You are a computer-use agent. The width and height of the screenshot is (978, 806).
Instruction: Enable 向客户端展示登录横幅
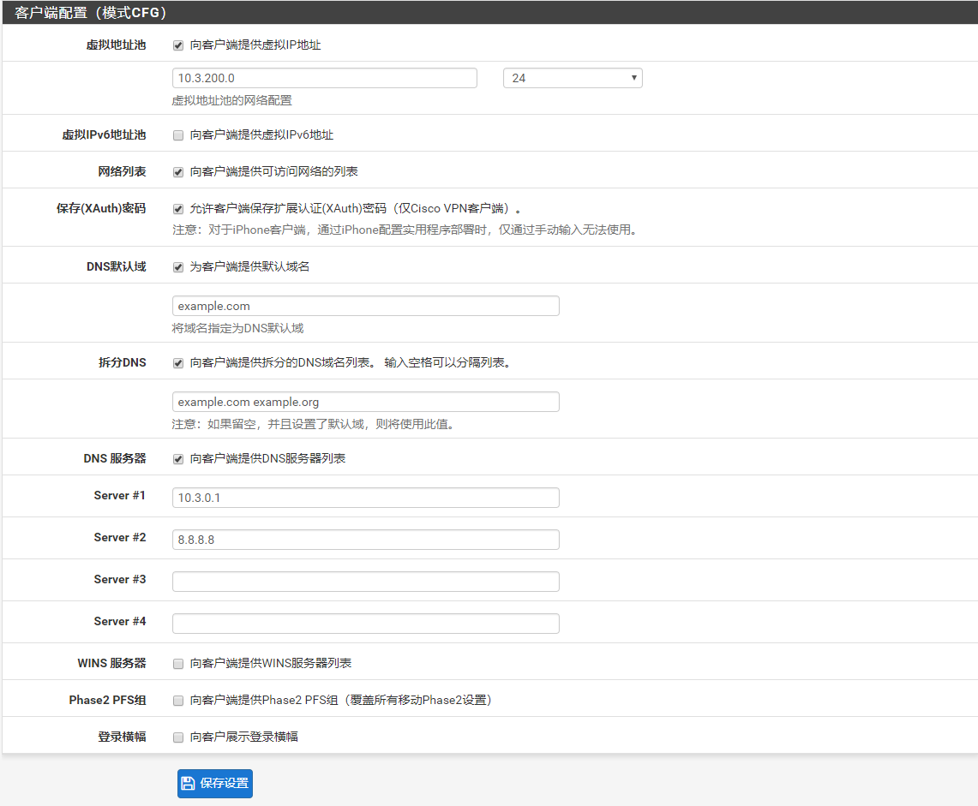click(x=178, y=735)
